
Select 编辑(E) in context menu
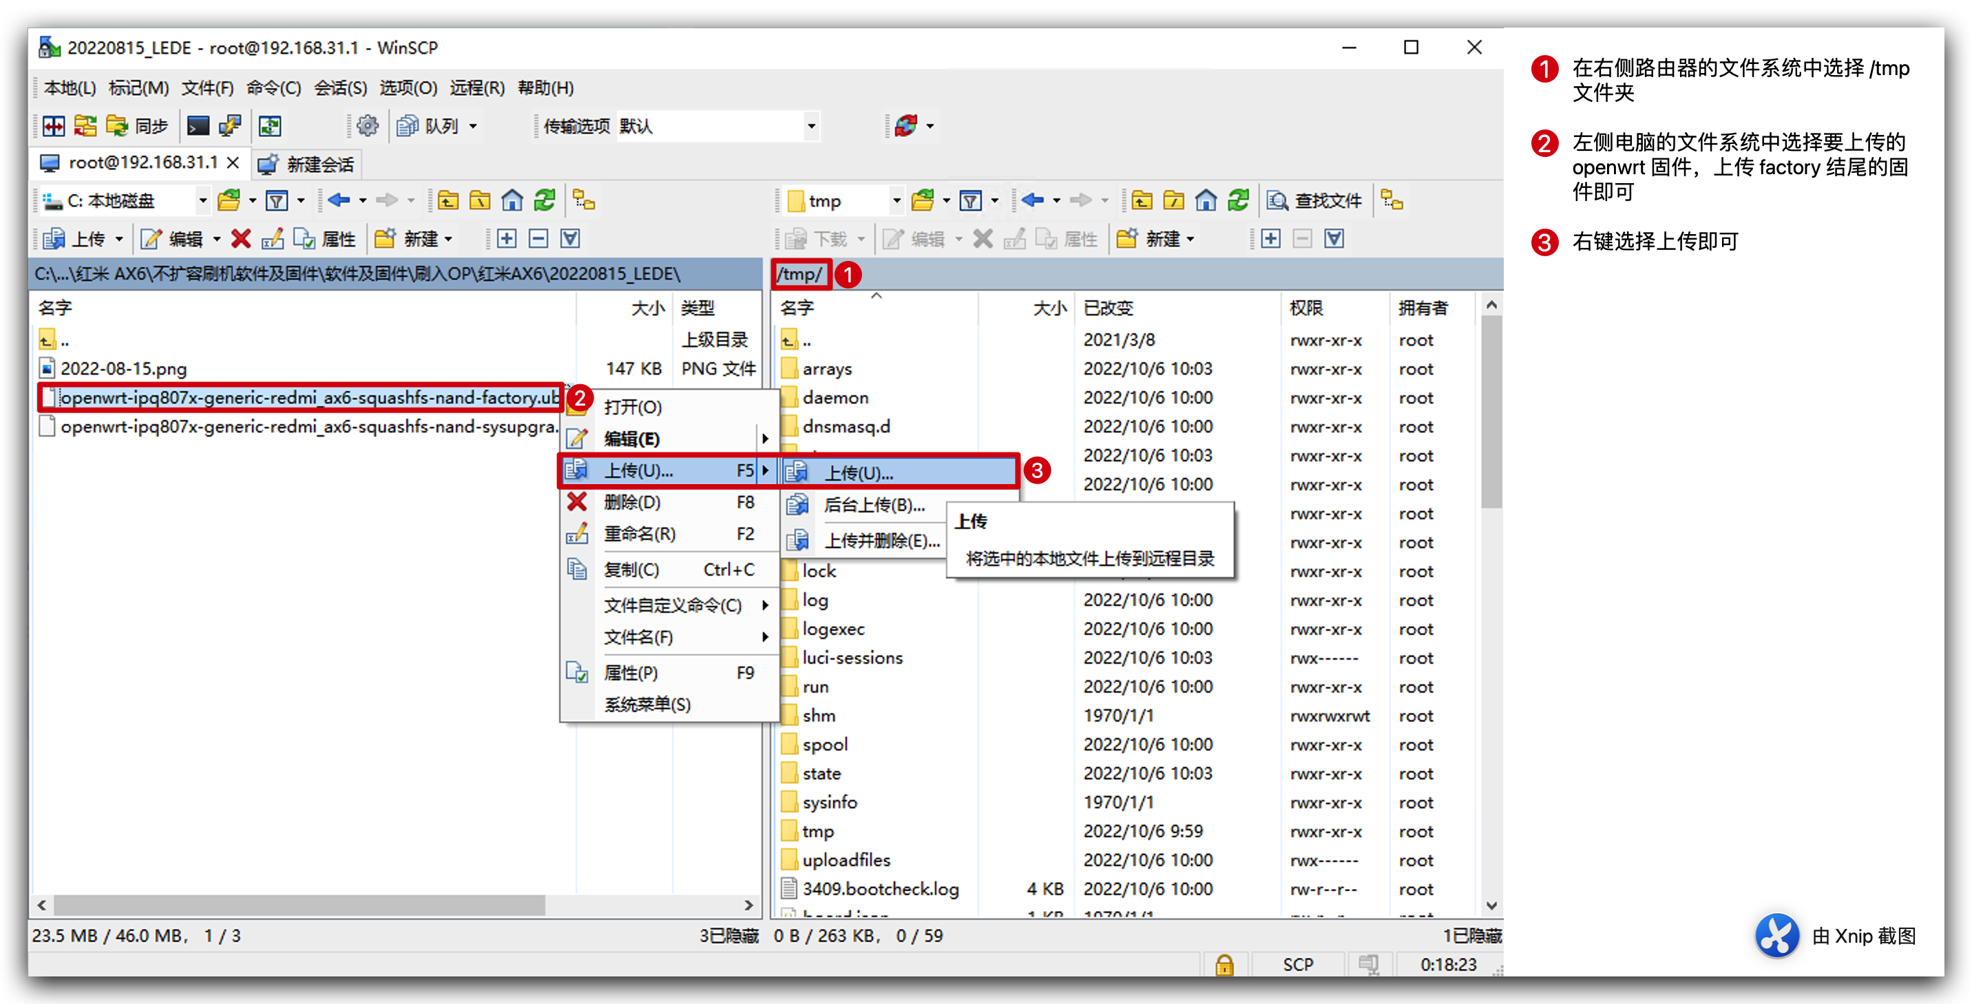coord(669,439)
